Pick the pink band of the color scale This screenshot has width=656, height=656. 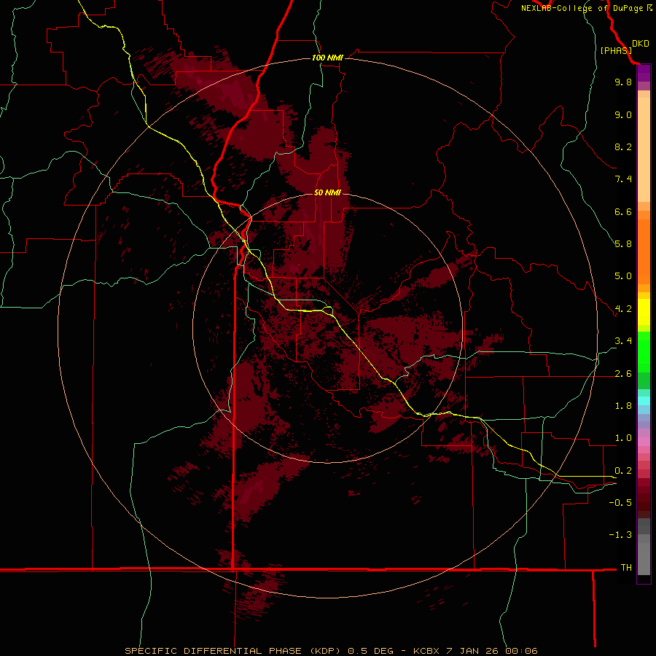(644, 442)
